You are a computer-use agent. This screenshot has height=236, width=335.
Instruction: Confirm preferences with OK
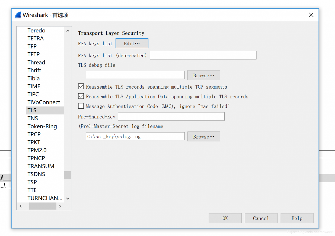[x=225, y=218]
